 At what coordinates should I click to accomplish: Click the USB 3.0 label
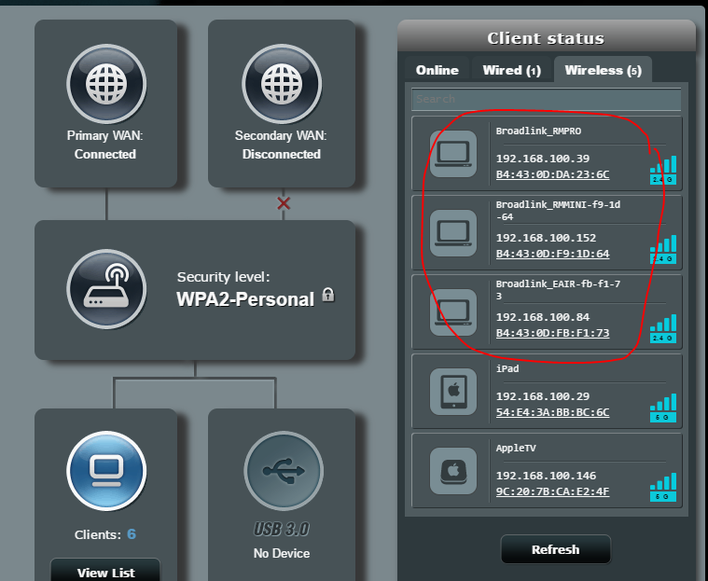pyautogui.click(x=282, y=529)
